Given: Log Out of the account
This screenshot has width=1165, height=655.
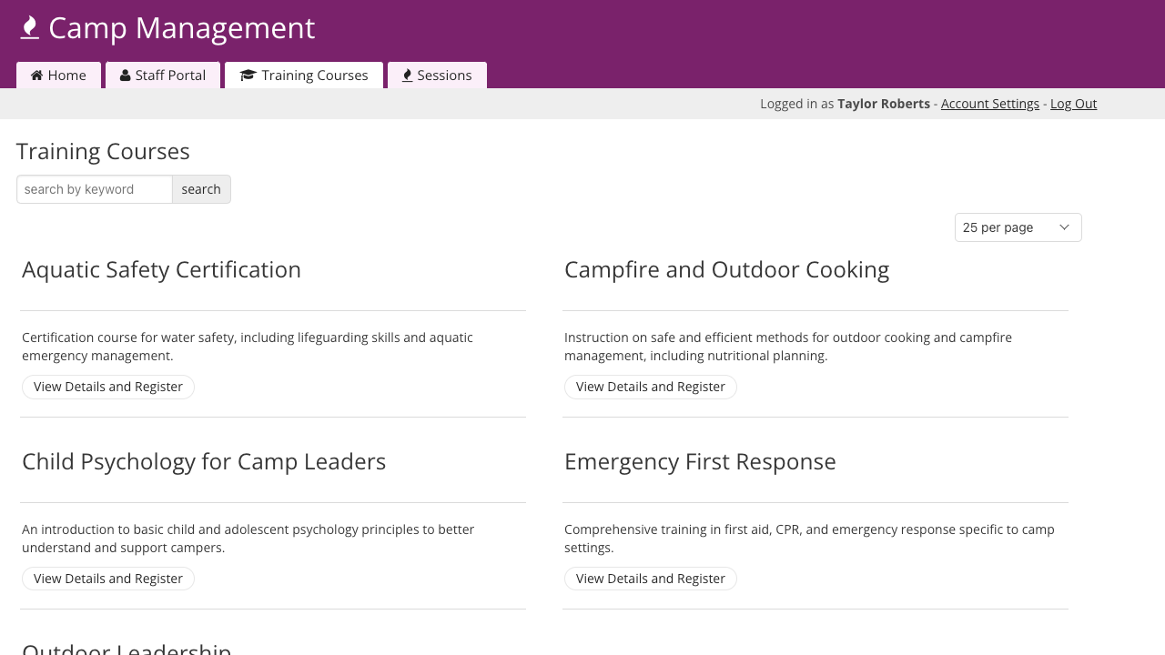Looking at the screenshot, I should pos(1073,104).
